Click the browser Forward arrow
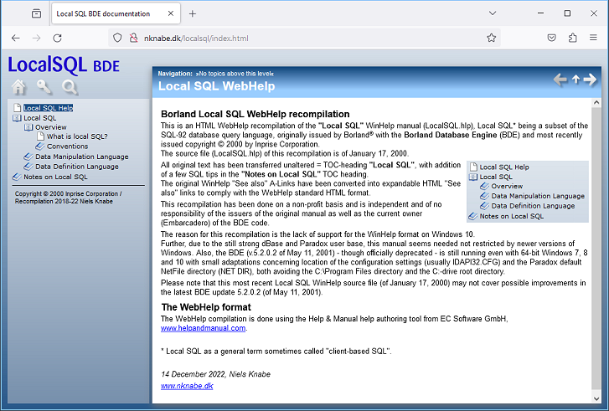 37,38
